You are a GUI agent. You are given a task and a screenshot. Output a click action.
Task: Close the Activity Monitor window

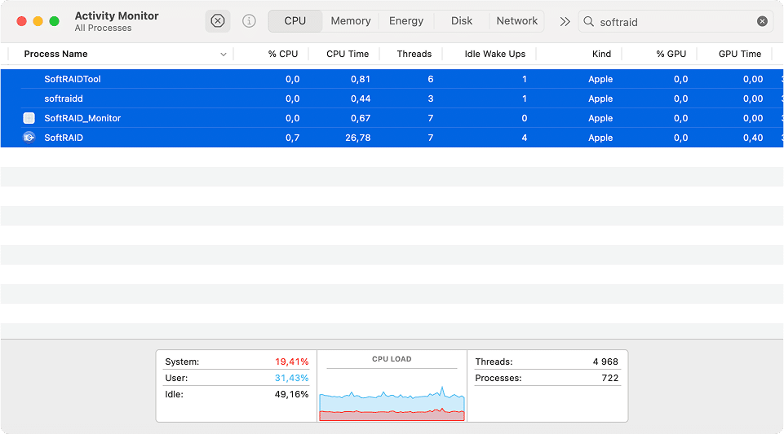(x=21, y=21)
